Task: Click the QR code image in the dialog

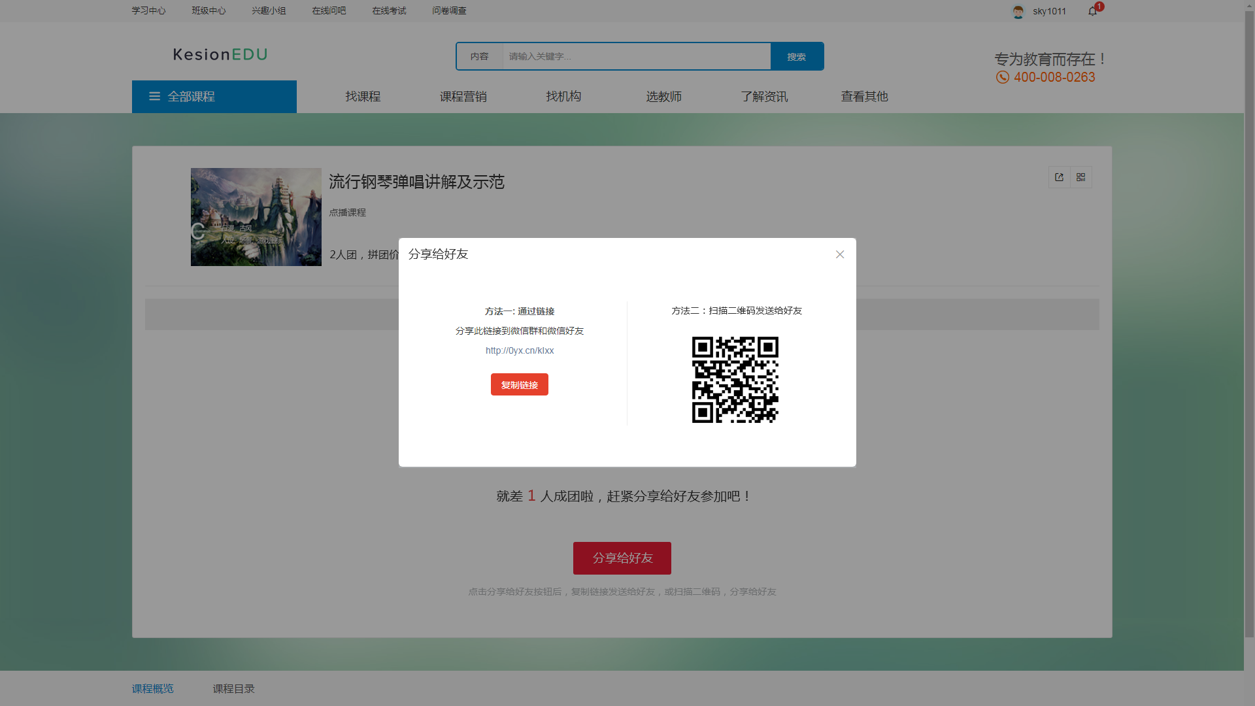Action: click(x=735, y=380)
